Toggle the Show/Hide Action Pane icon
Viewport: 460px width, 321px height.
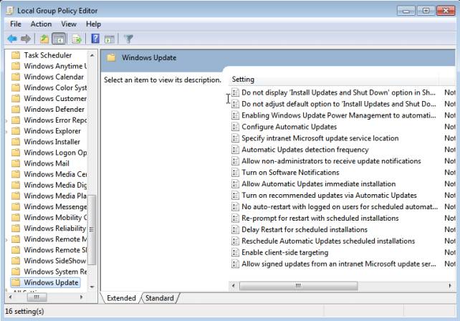click(x=110, y=39)
